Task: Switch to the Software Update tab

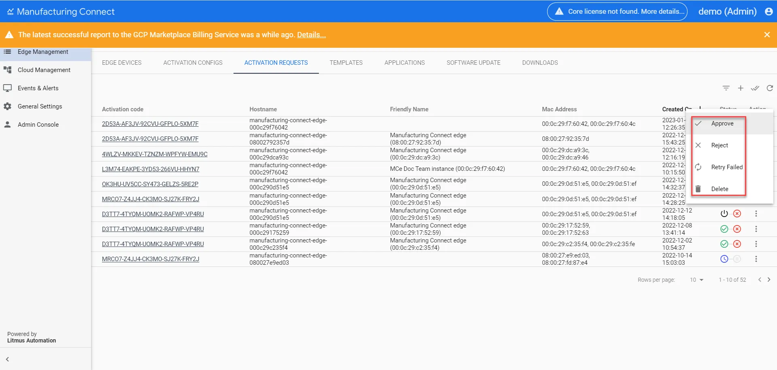Action: 473,63
